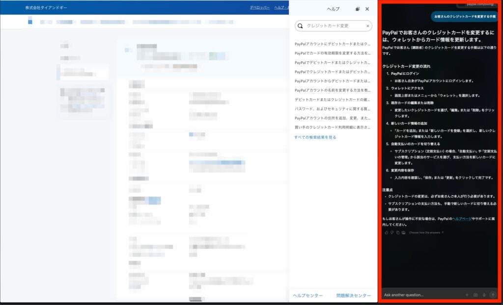Open result 'PayPalアカウントの名前を変更する方法を教…'
This screenshot has height=305, width=503.
(333, 90)
